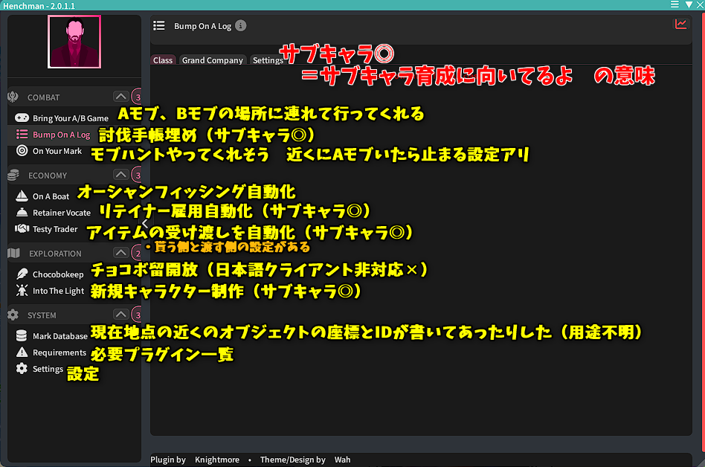Click the Henchman avatar portrait

click(x=74, y=42)
